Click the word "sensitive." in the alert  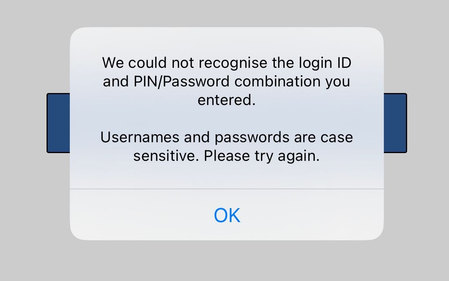167,156
